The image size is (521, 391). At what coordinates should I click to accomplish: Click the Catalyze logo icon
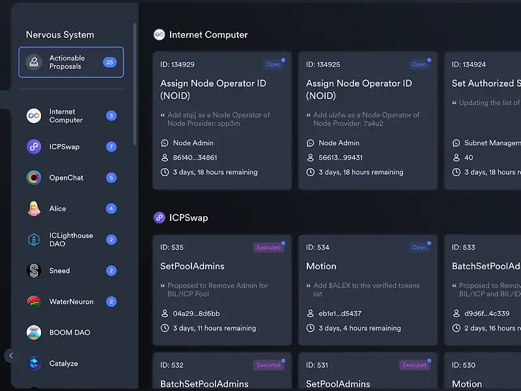tap(34, 364)
